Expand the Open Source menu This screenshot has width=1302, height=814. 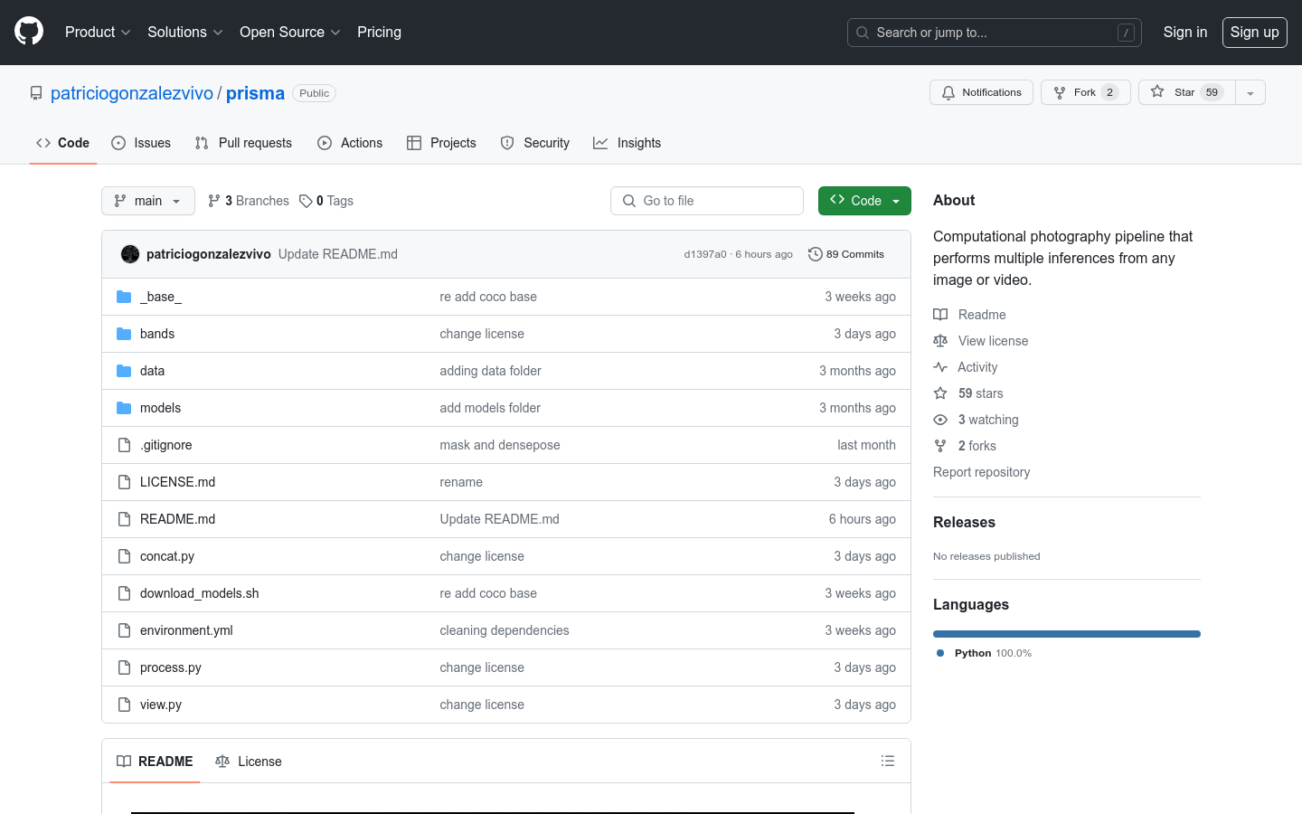[289, 32]
